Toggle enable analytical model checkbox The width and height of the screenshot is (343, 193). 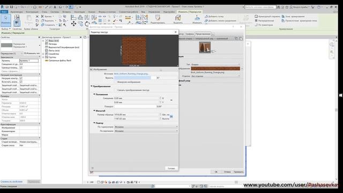pos(21,81)
